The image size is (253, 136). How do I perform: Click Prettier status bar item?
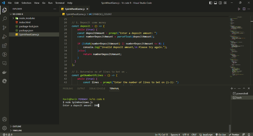coord(234,135)
